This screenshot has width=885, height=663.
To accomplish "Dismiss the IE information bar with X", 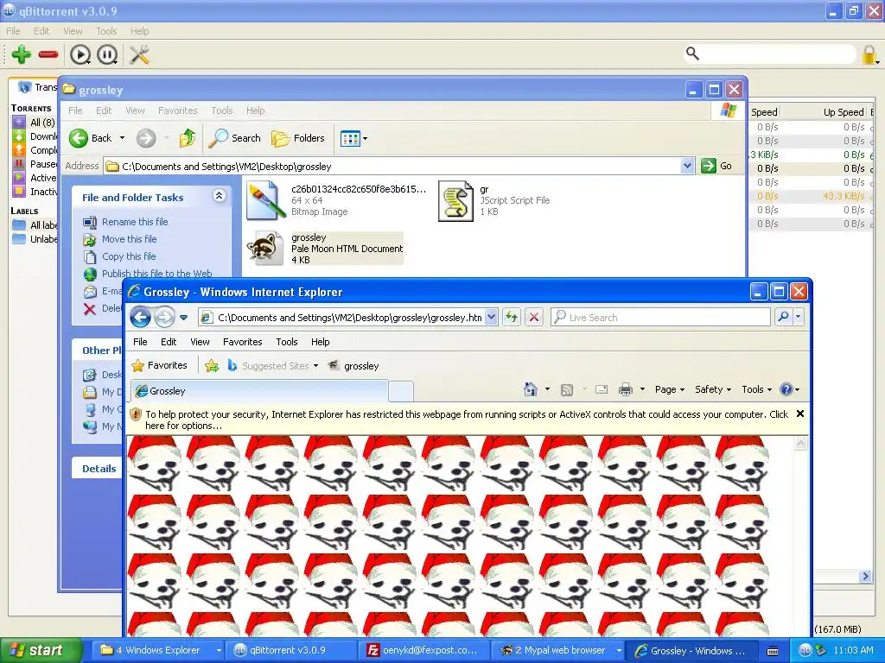I will click(x=799, y=414).
